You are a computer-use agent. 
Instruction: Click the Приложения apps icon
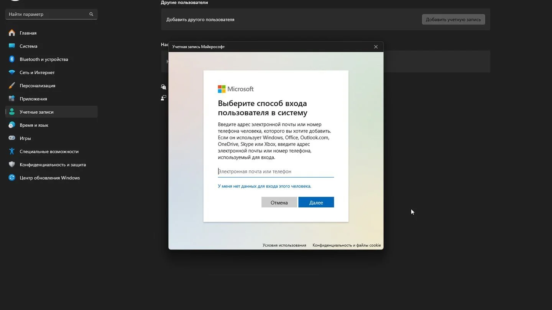click(x=12, y=99)
